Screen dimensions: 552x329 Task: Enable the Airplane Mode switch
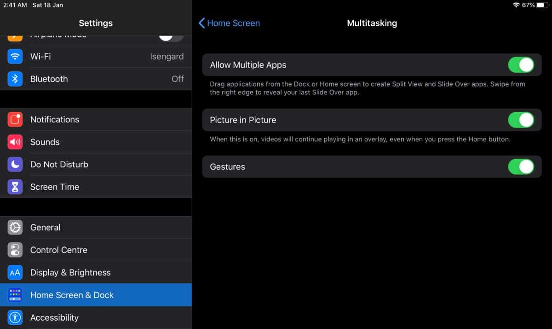pyautogui.click(x=171, y=35)
